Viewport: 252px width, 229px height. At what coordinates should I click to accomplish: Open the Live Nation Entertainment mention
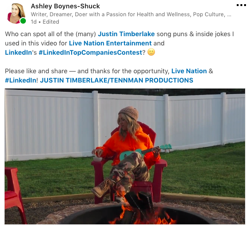click(x=110, y=43)
